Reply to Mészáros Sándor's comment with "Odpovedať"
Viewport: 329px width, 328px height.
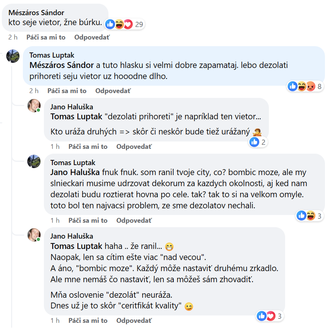(x=92, y=37)
